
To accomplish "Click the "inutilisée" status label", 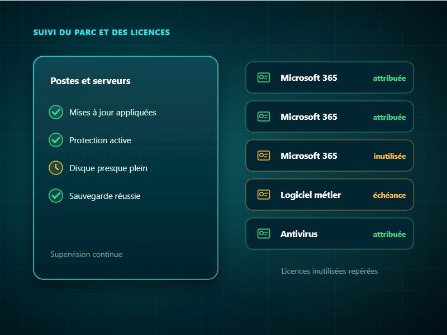I will (389, 156).
